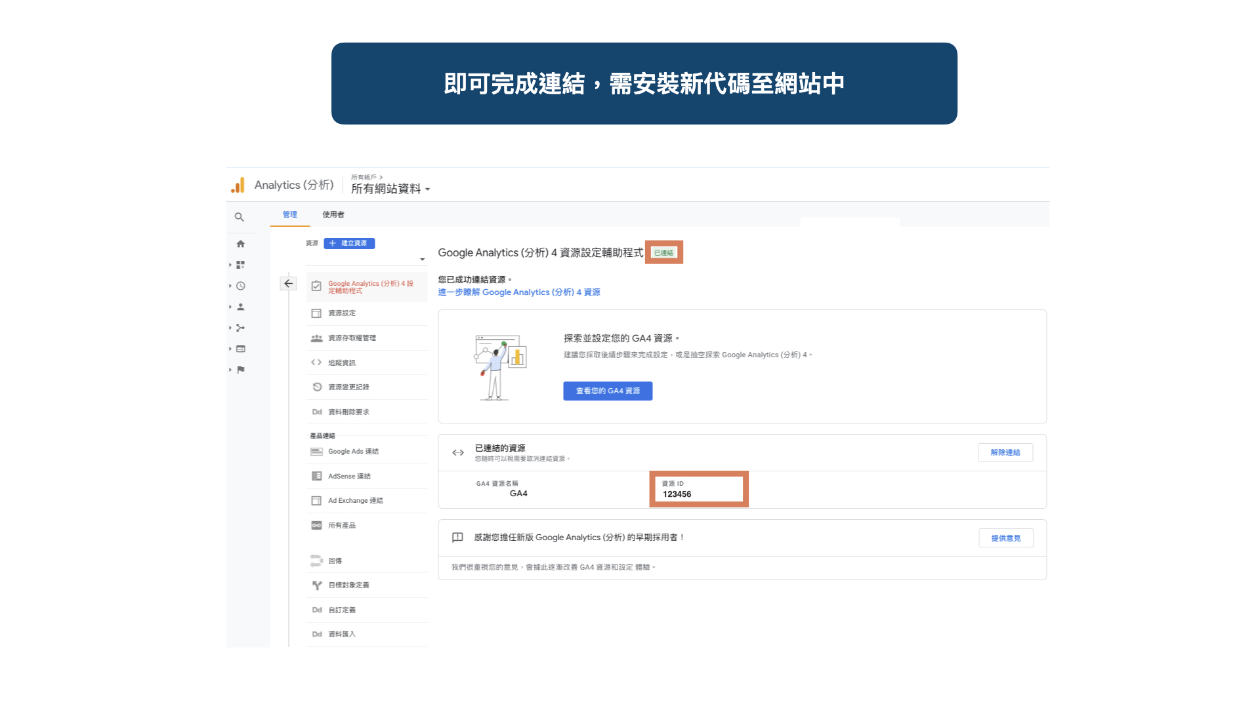Click the Dd icon beside 自訂定義
Image resolution: width=1260 pixels, height=708 pixels.
point(317,610)
